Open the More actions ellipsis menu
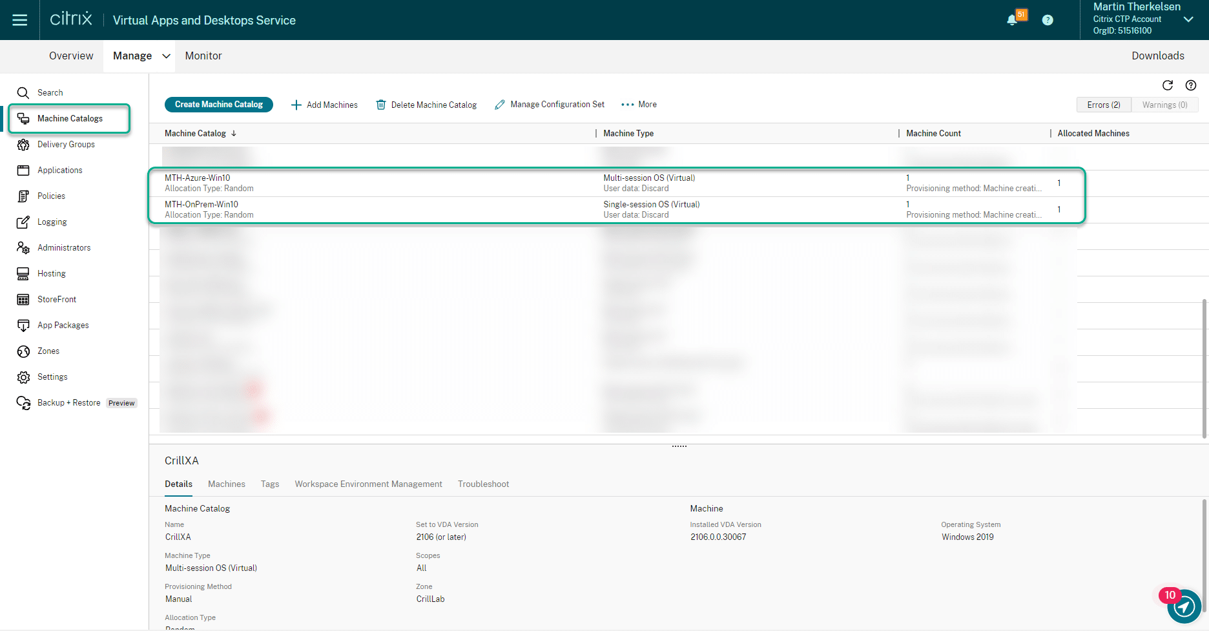The width and height of the screenshot is (1209, 631). [x=639, y=105]
